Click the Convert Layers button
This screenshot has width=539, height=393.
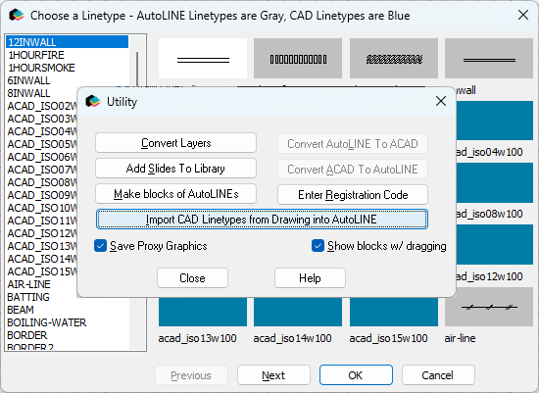coord(175,143)
